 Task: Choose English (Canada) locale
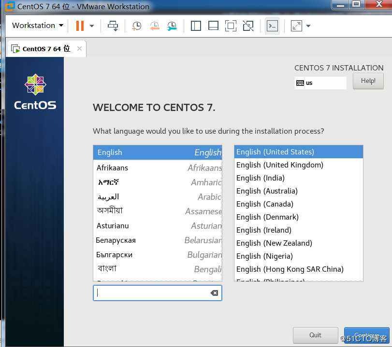pyautogui.click(x=299, y=204)
